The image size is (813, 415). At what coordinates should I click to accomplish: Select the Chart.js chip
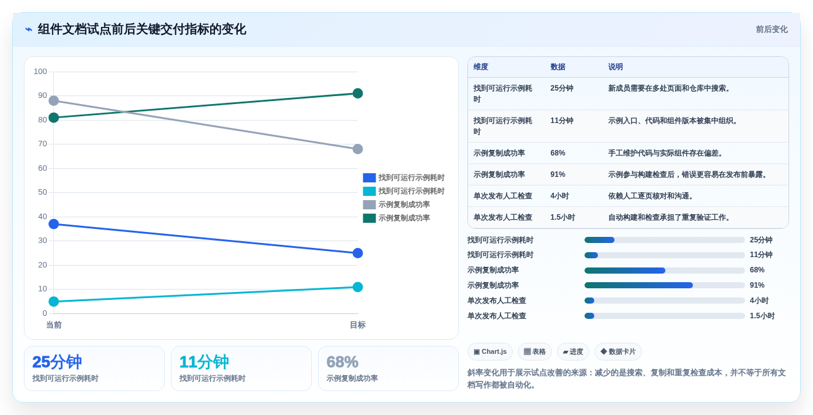click(x=490, y=351)
